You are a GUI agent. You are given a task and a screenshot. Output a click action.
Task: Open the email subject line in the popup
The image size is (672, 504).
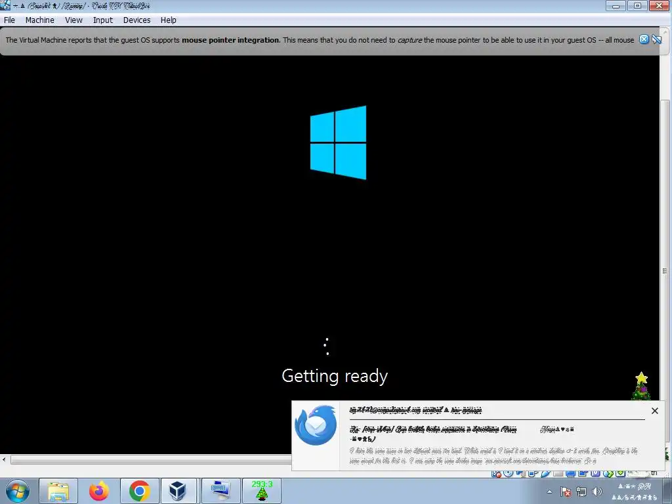click(433, 433)
